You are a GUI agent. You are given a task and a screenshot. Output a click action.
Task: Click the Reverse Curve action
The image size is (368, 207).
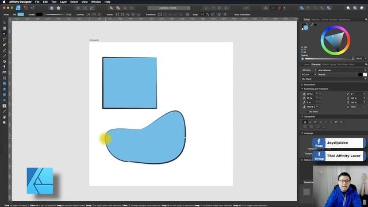pyautogui.click(x=138, y=14)
